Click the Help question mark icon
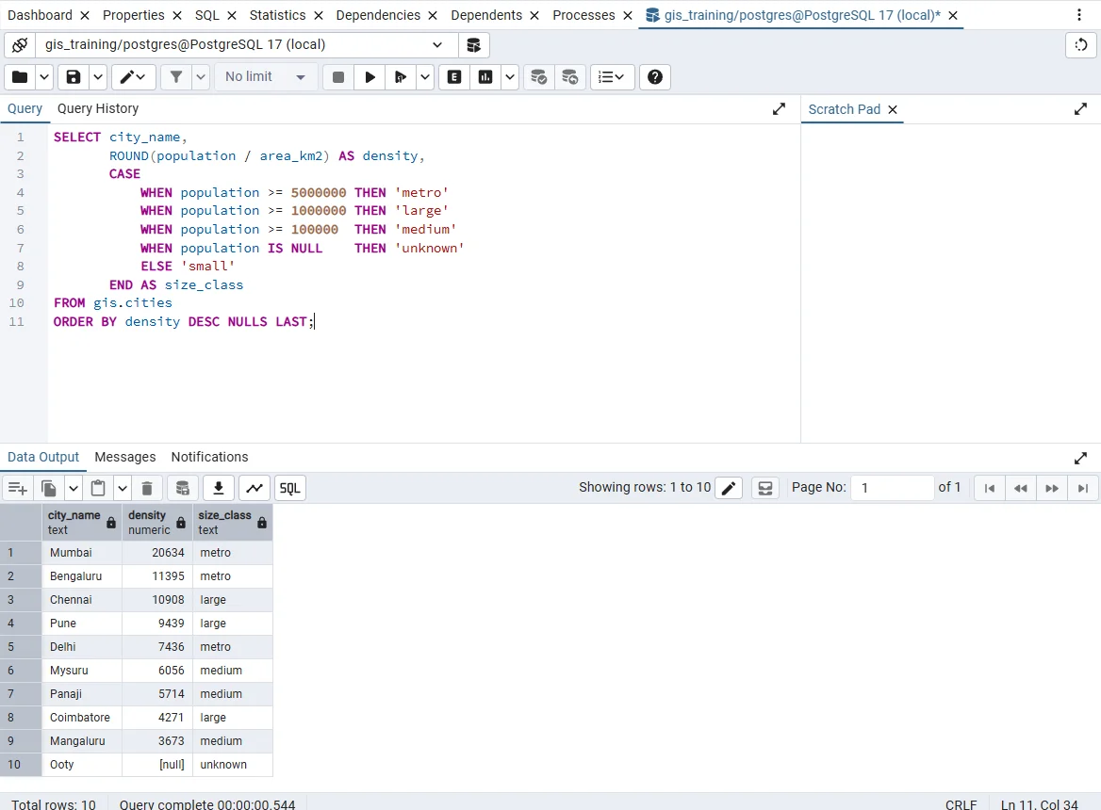1101x810 pixels. [x=655, y=77]
